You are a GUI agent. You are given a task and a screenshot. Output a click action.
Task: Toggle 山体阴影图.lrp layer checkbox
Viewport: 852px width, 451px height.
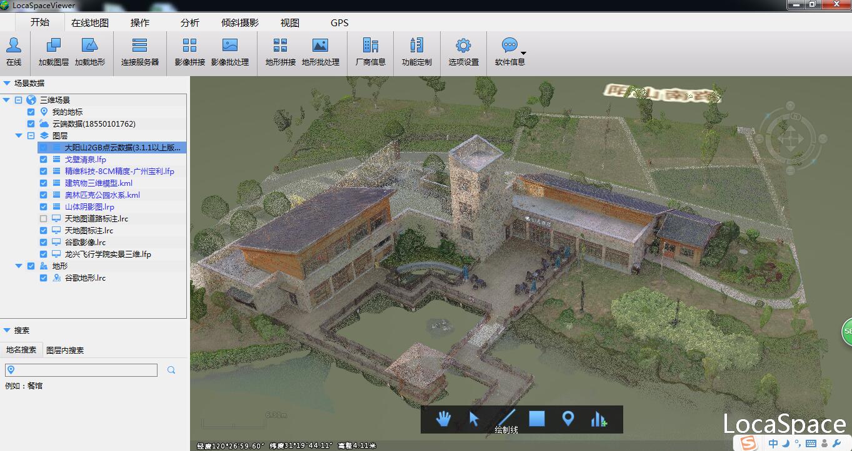43,206
